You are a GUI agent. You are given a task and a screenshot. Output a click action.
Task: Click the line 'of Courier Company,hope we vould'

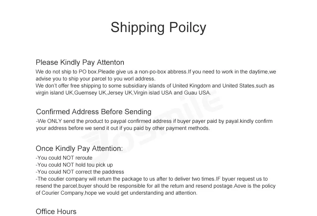[116, 193]
